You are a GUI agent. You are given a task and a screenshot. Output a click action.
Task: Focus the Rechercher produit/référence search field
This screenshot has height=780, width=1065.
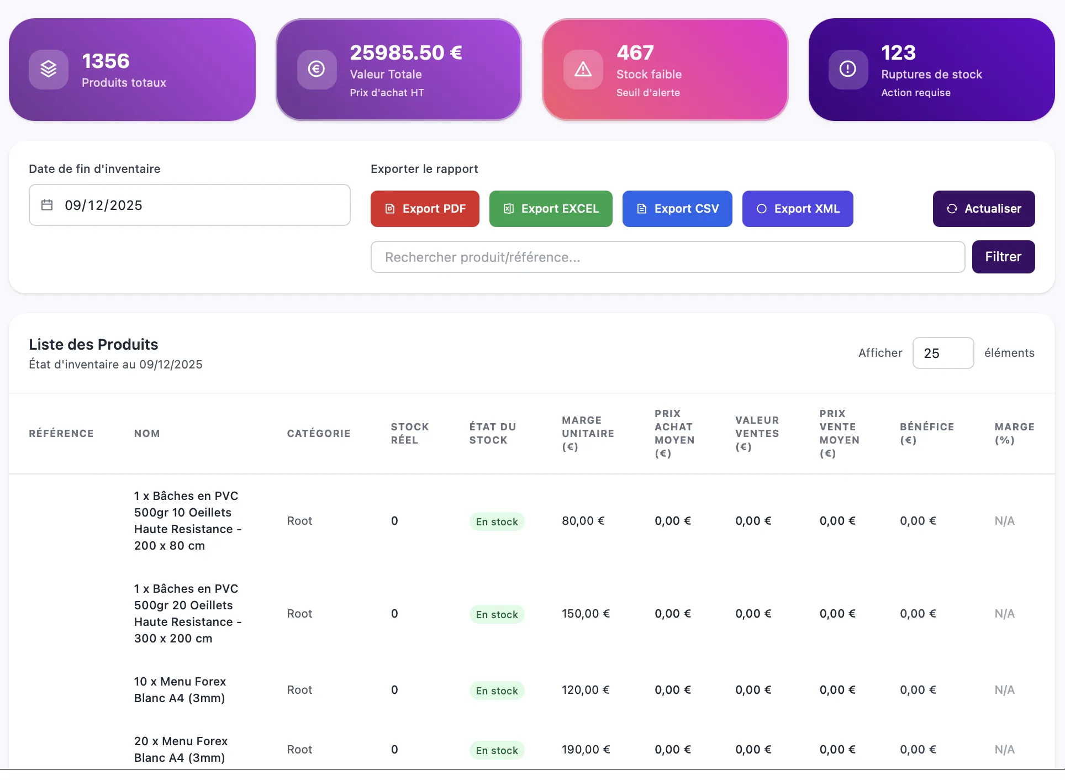click(668, 257)
